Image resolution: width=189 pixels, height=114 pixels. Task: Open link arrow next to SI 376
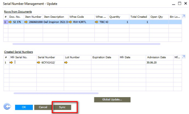coord(10,22)
